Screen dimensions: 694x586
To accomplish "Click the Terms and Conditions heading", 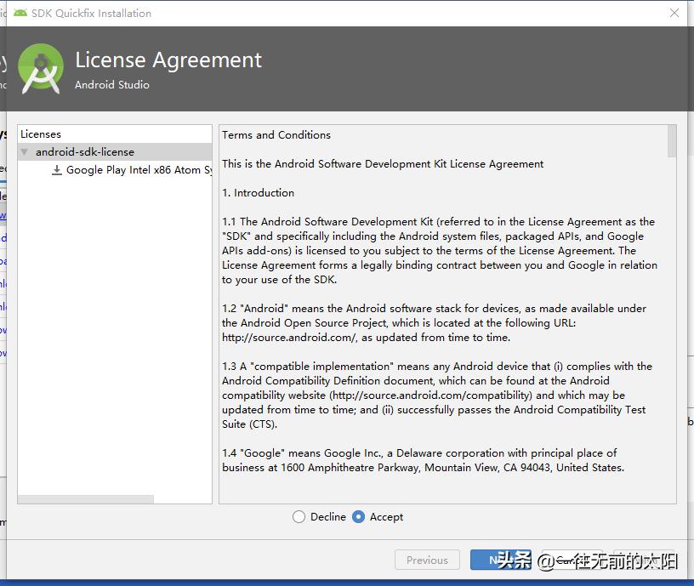I will tap(276, 134).
